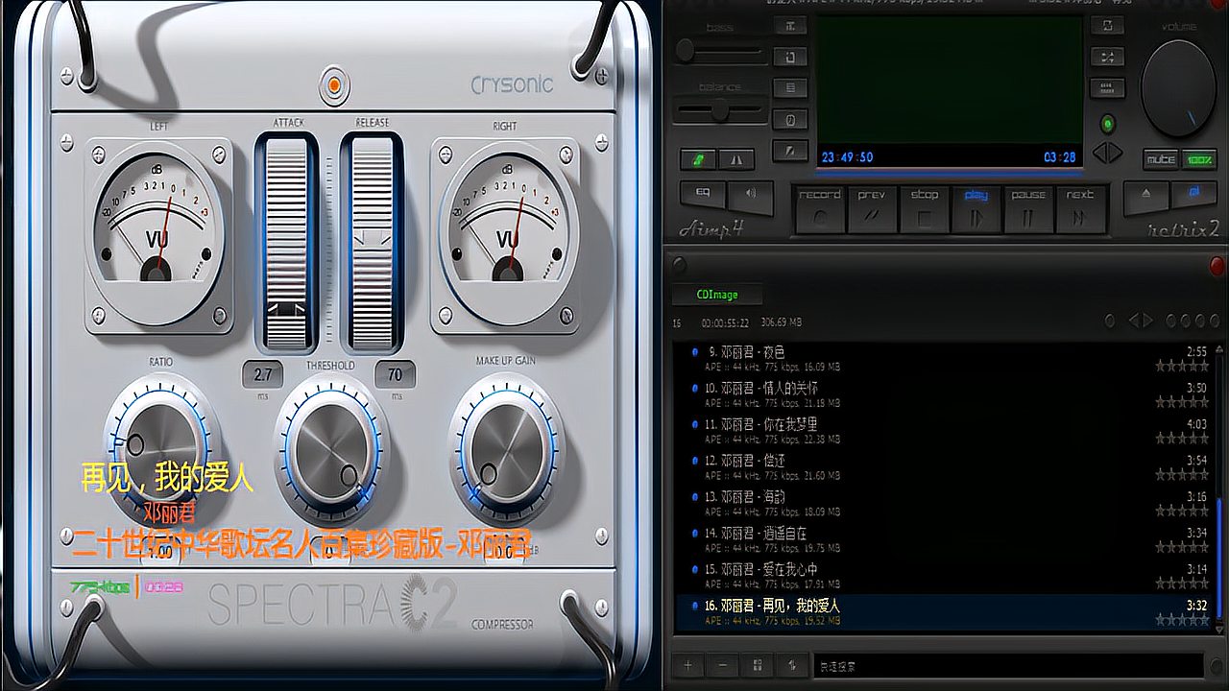Click the eject open-file button

[1145, 195]
